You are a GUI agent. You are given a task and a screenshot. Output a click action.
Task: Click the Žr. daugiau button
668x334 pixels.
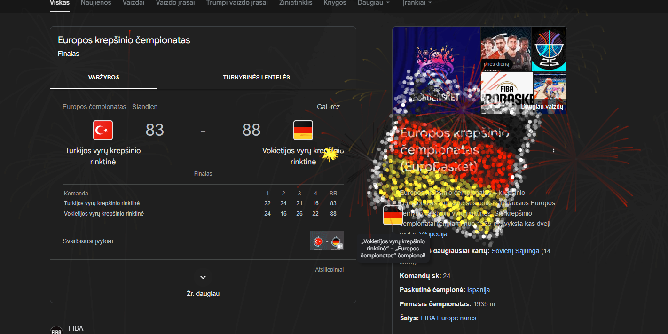(203, 294)
